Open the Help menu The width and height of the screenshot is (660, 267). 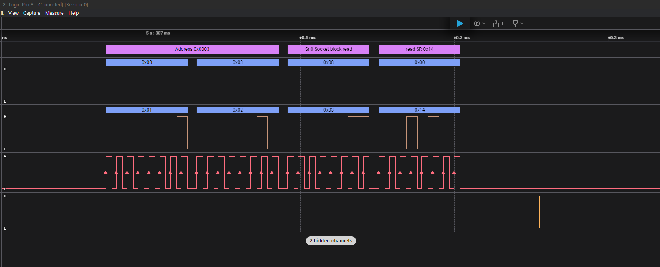click(x=73, y=13)
